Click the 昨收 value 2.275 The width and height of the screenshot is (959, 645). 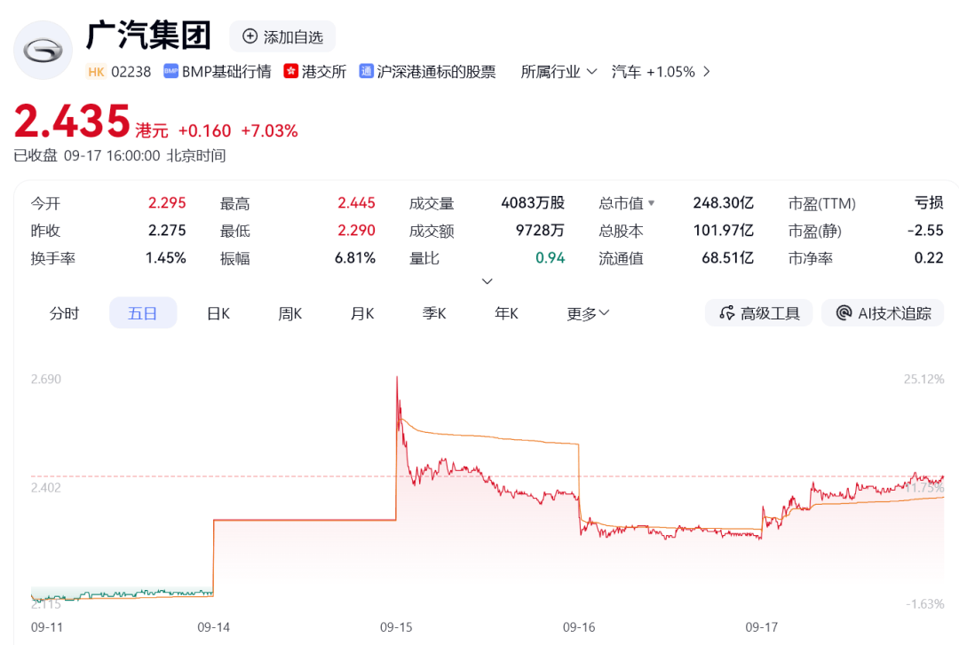(167, 231)
